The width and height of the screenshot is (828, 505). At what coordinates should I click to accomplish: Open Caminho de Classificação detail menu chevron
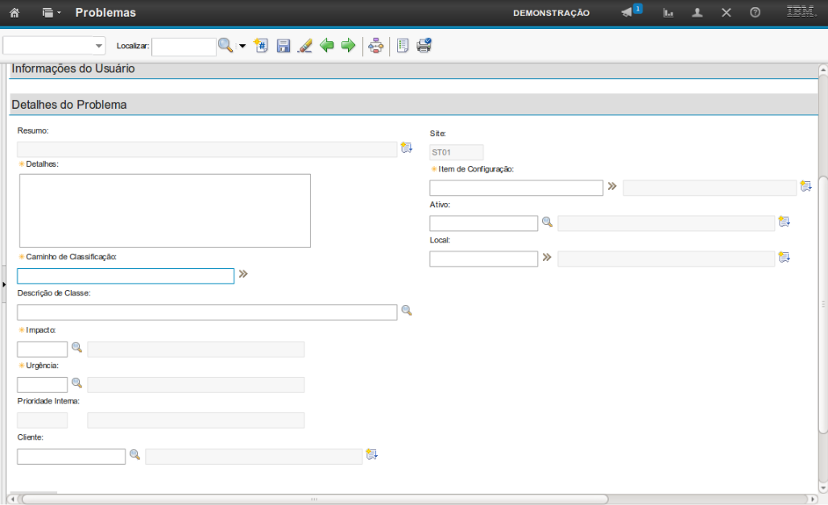pyautogui.click(x=243, y=275)
